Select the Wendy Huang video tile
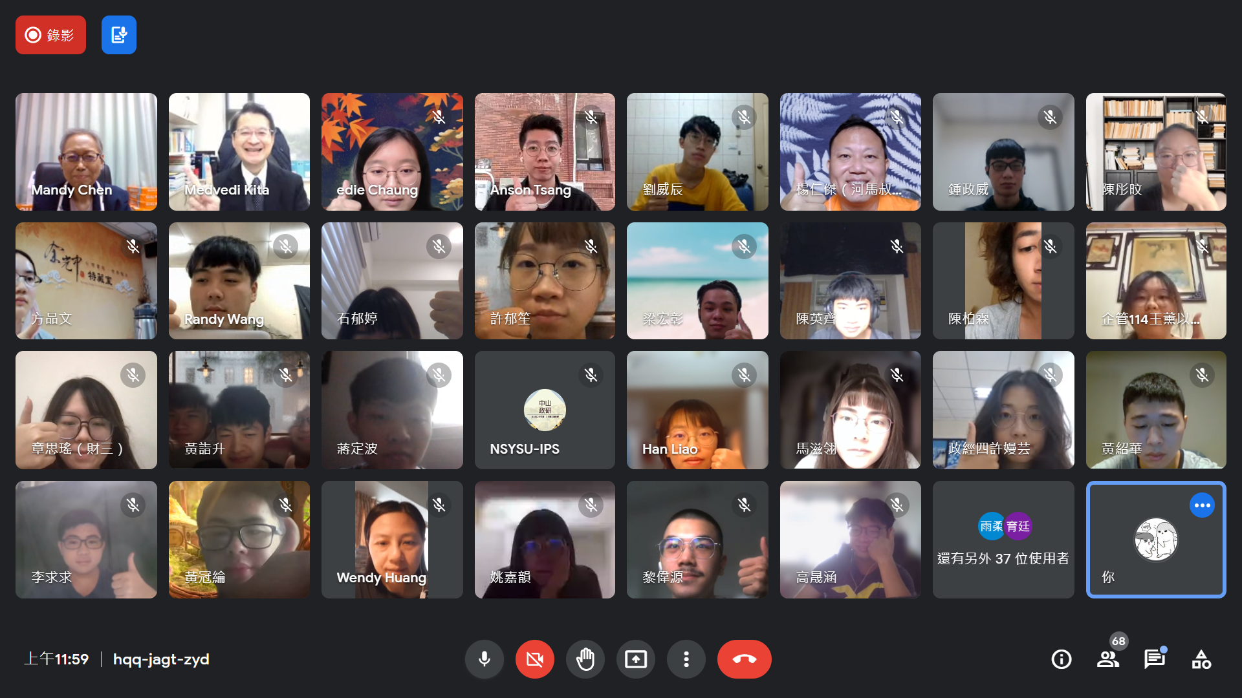This screenshot has height=698, width=1242. 392,540
